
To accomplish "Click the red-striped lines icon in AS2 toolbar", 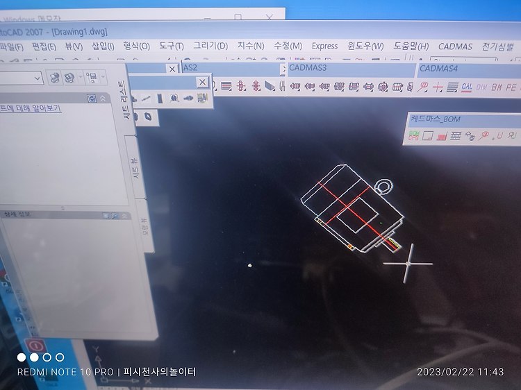I will 226,86.
